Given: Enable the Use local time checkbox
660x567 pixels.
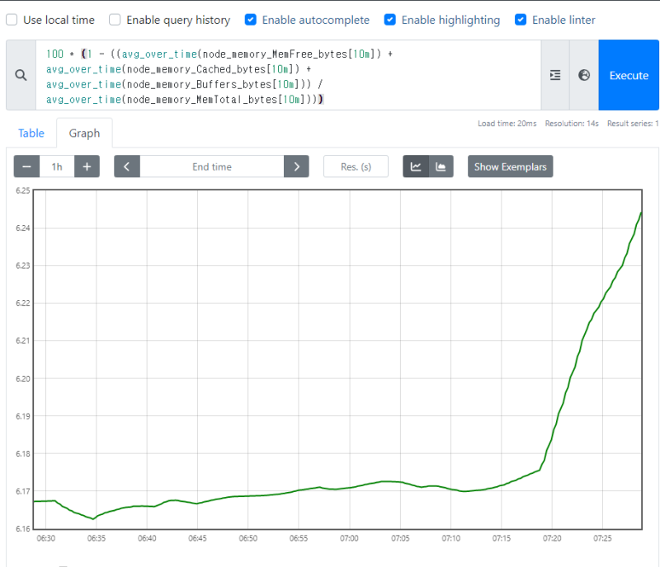Looking at the screenshot, I should pos(12,20).
